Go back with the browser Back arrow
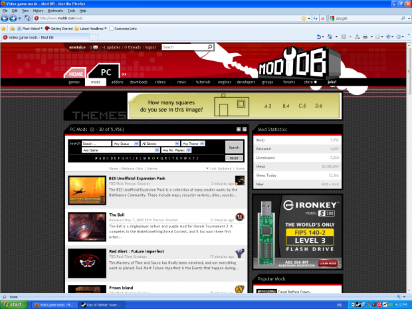Screen dimensions: 412x309 [x=5, y=19]
